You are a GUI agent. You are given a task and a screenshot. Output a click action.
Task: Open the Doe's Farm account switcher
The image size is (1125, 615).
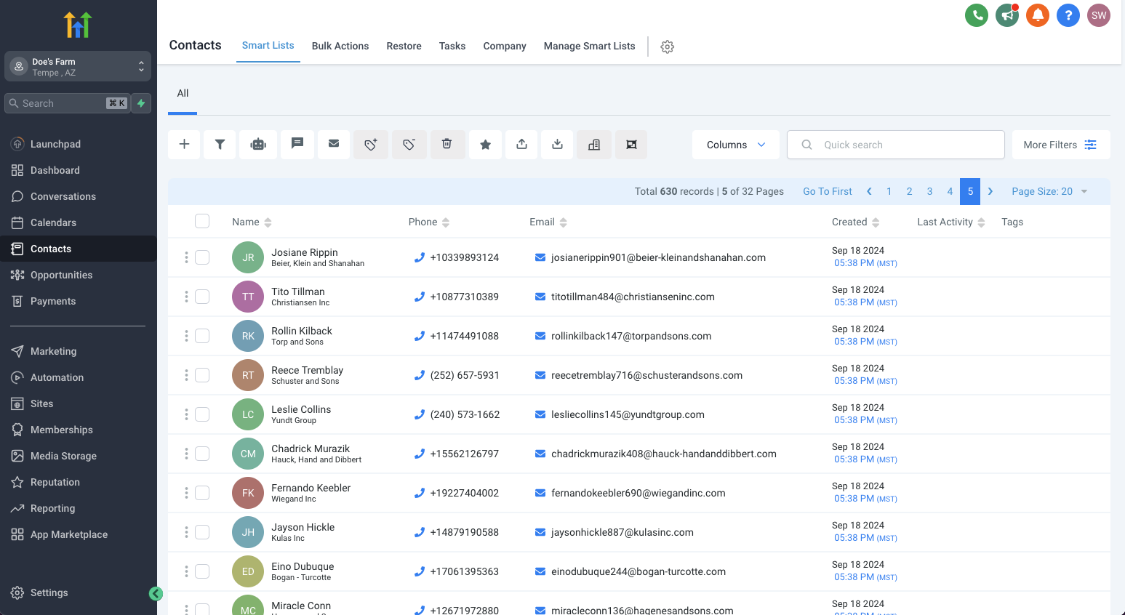78,67
